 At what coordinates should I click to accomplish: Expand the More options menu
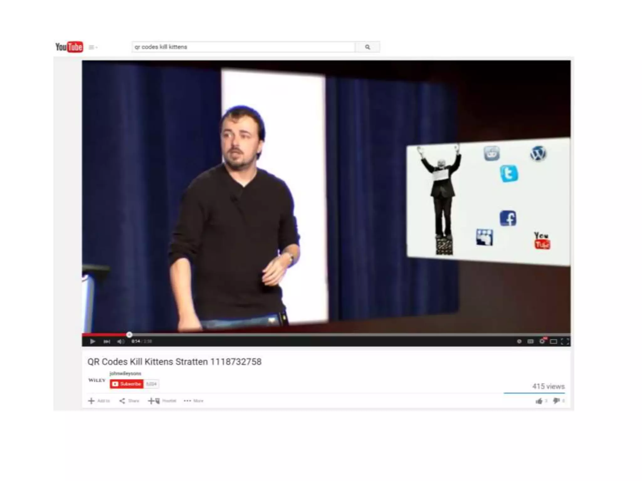point(194,401)
